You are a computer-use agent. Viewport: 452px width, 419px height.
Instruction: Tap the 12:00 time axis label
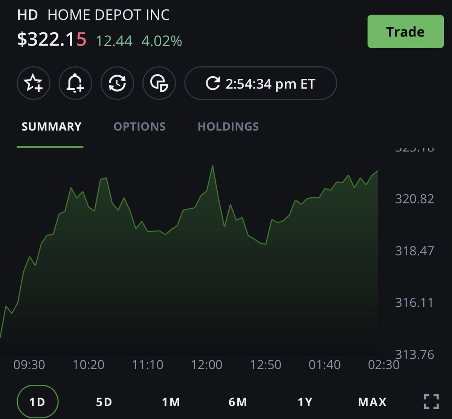tap(206, 365)
